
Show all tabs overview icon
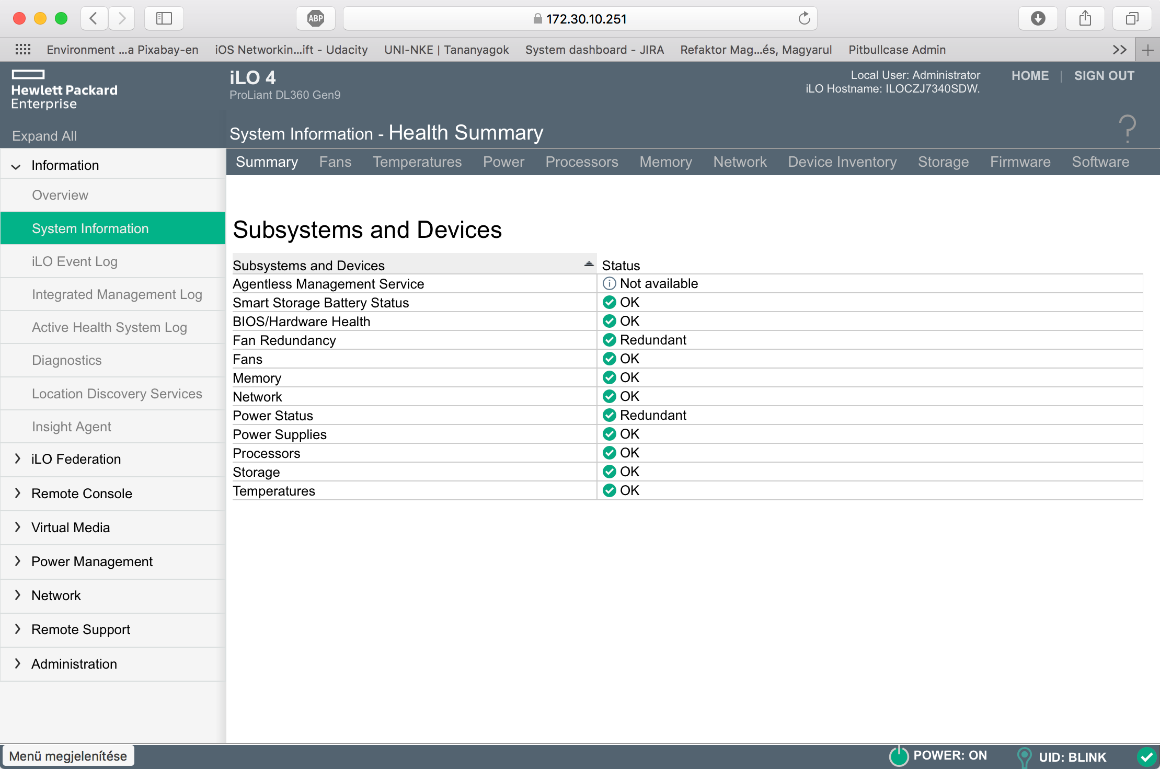1132,19
